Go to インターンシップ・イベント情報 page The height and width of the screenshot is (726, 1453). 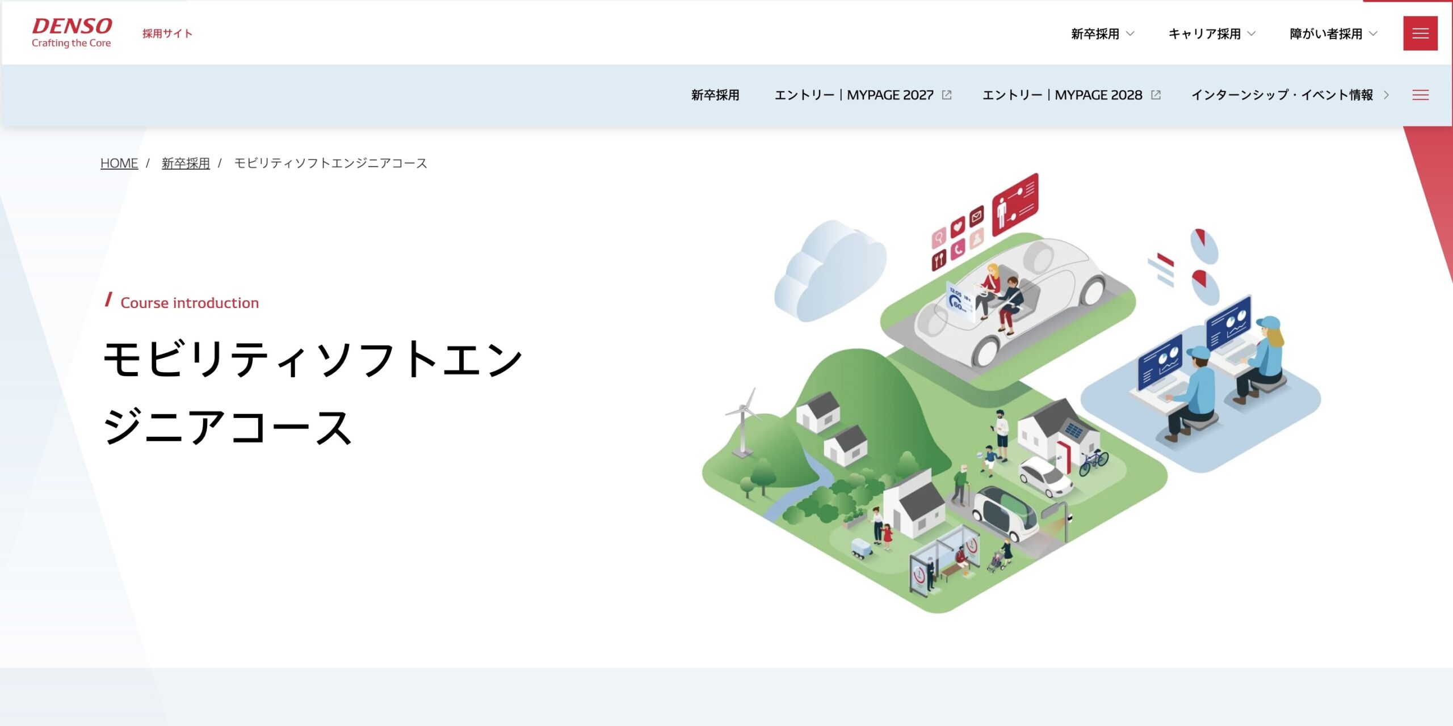[1282, 95]
